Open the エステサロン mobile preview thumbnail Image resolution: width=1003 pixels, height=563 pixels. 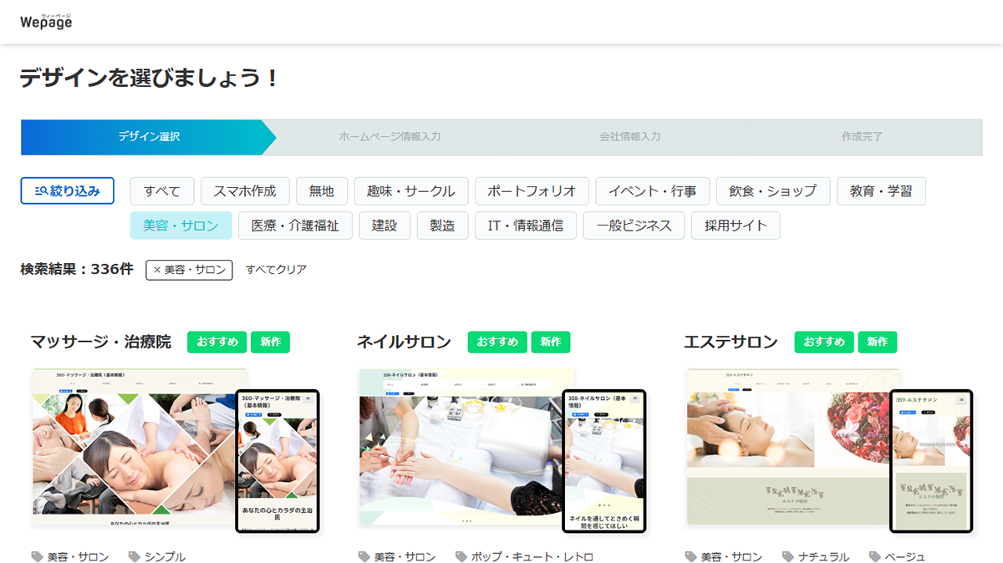pos(931,460)
